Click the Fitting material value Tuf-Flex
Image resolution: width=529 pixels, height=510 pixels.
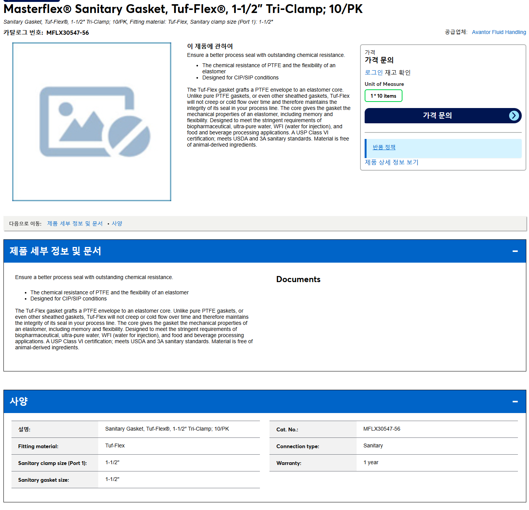tap(115, 445)
